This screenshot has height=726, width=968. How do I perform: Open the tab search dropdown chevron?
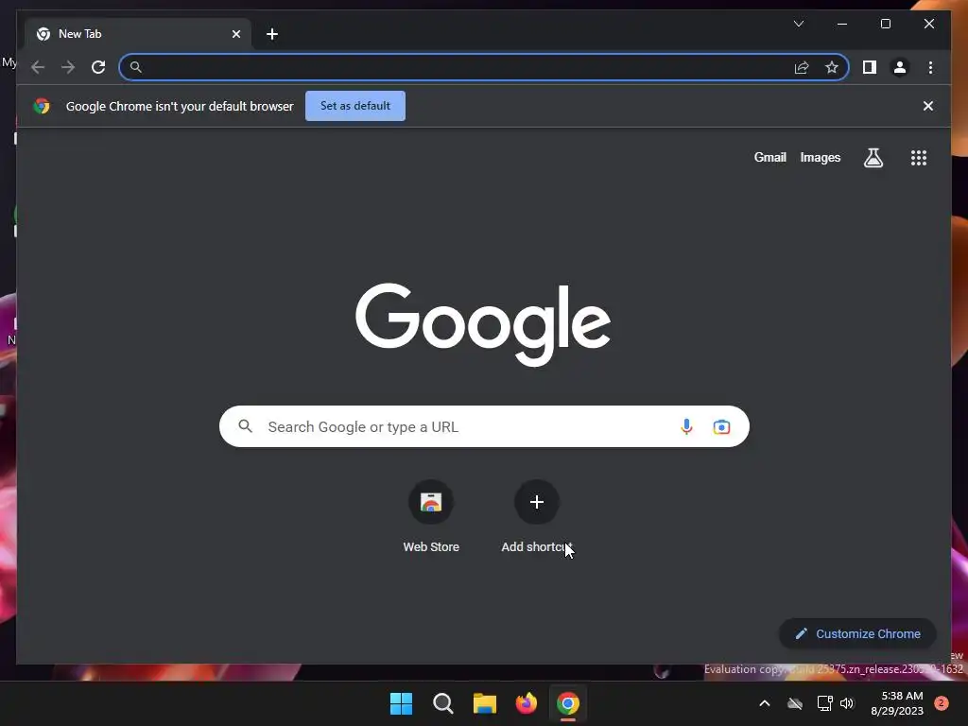(x=798, y=24)
